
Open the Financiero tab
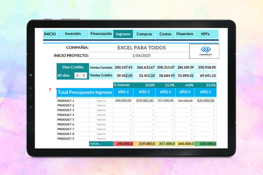pyautogui.click(x=185, y=34)
